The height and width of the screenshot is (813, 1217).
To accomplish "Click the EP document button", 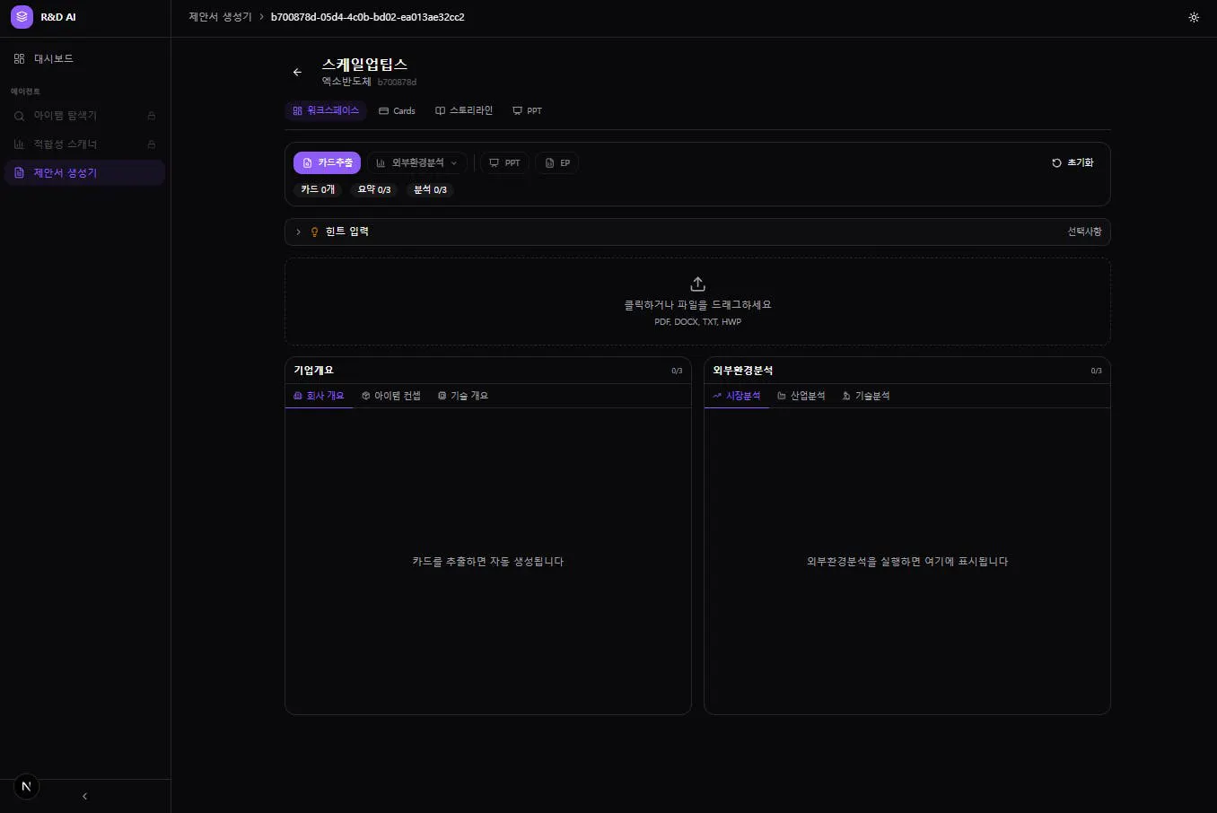I will [557, 162].
